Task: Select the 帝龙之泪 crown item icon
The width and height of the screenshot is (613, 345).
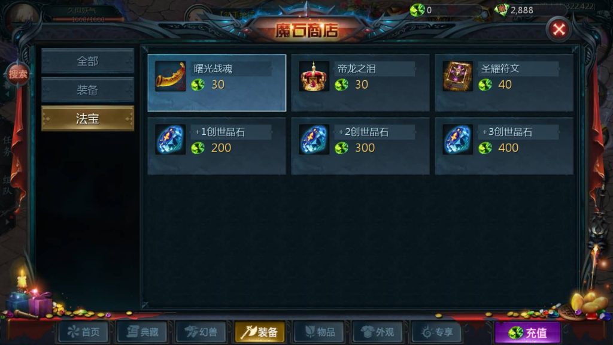Action: 314,76
